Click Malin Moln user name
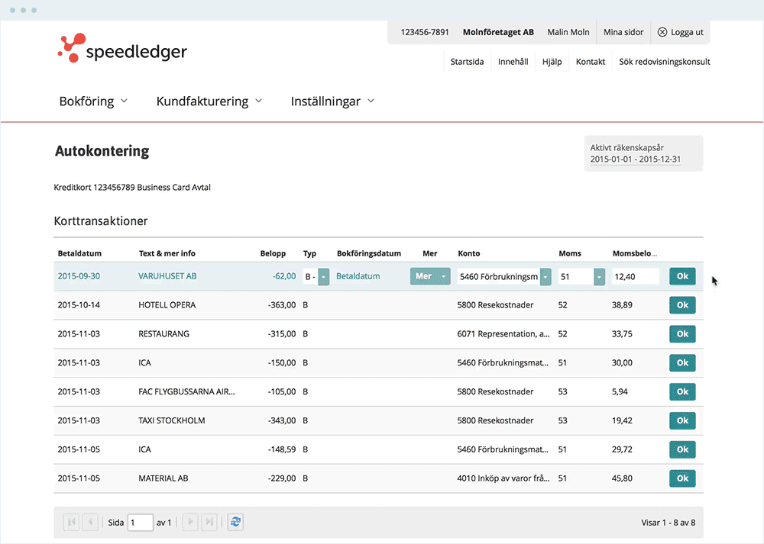The image size is (764, 544). (568, 32)
